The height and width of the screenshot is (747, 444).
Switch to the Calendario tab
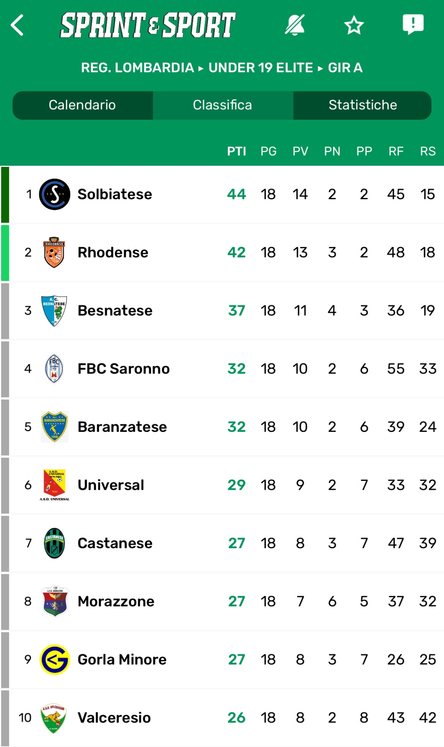(x=82, y=105)
